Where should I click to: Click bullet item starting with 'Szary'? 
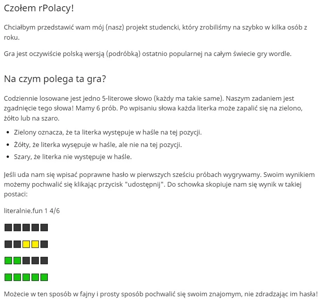click(73, 157)
